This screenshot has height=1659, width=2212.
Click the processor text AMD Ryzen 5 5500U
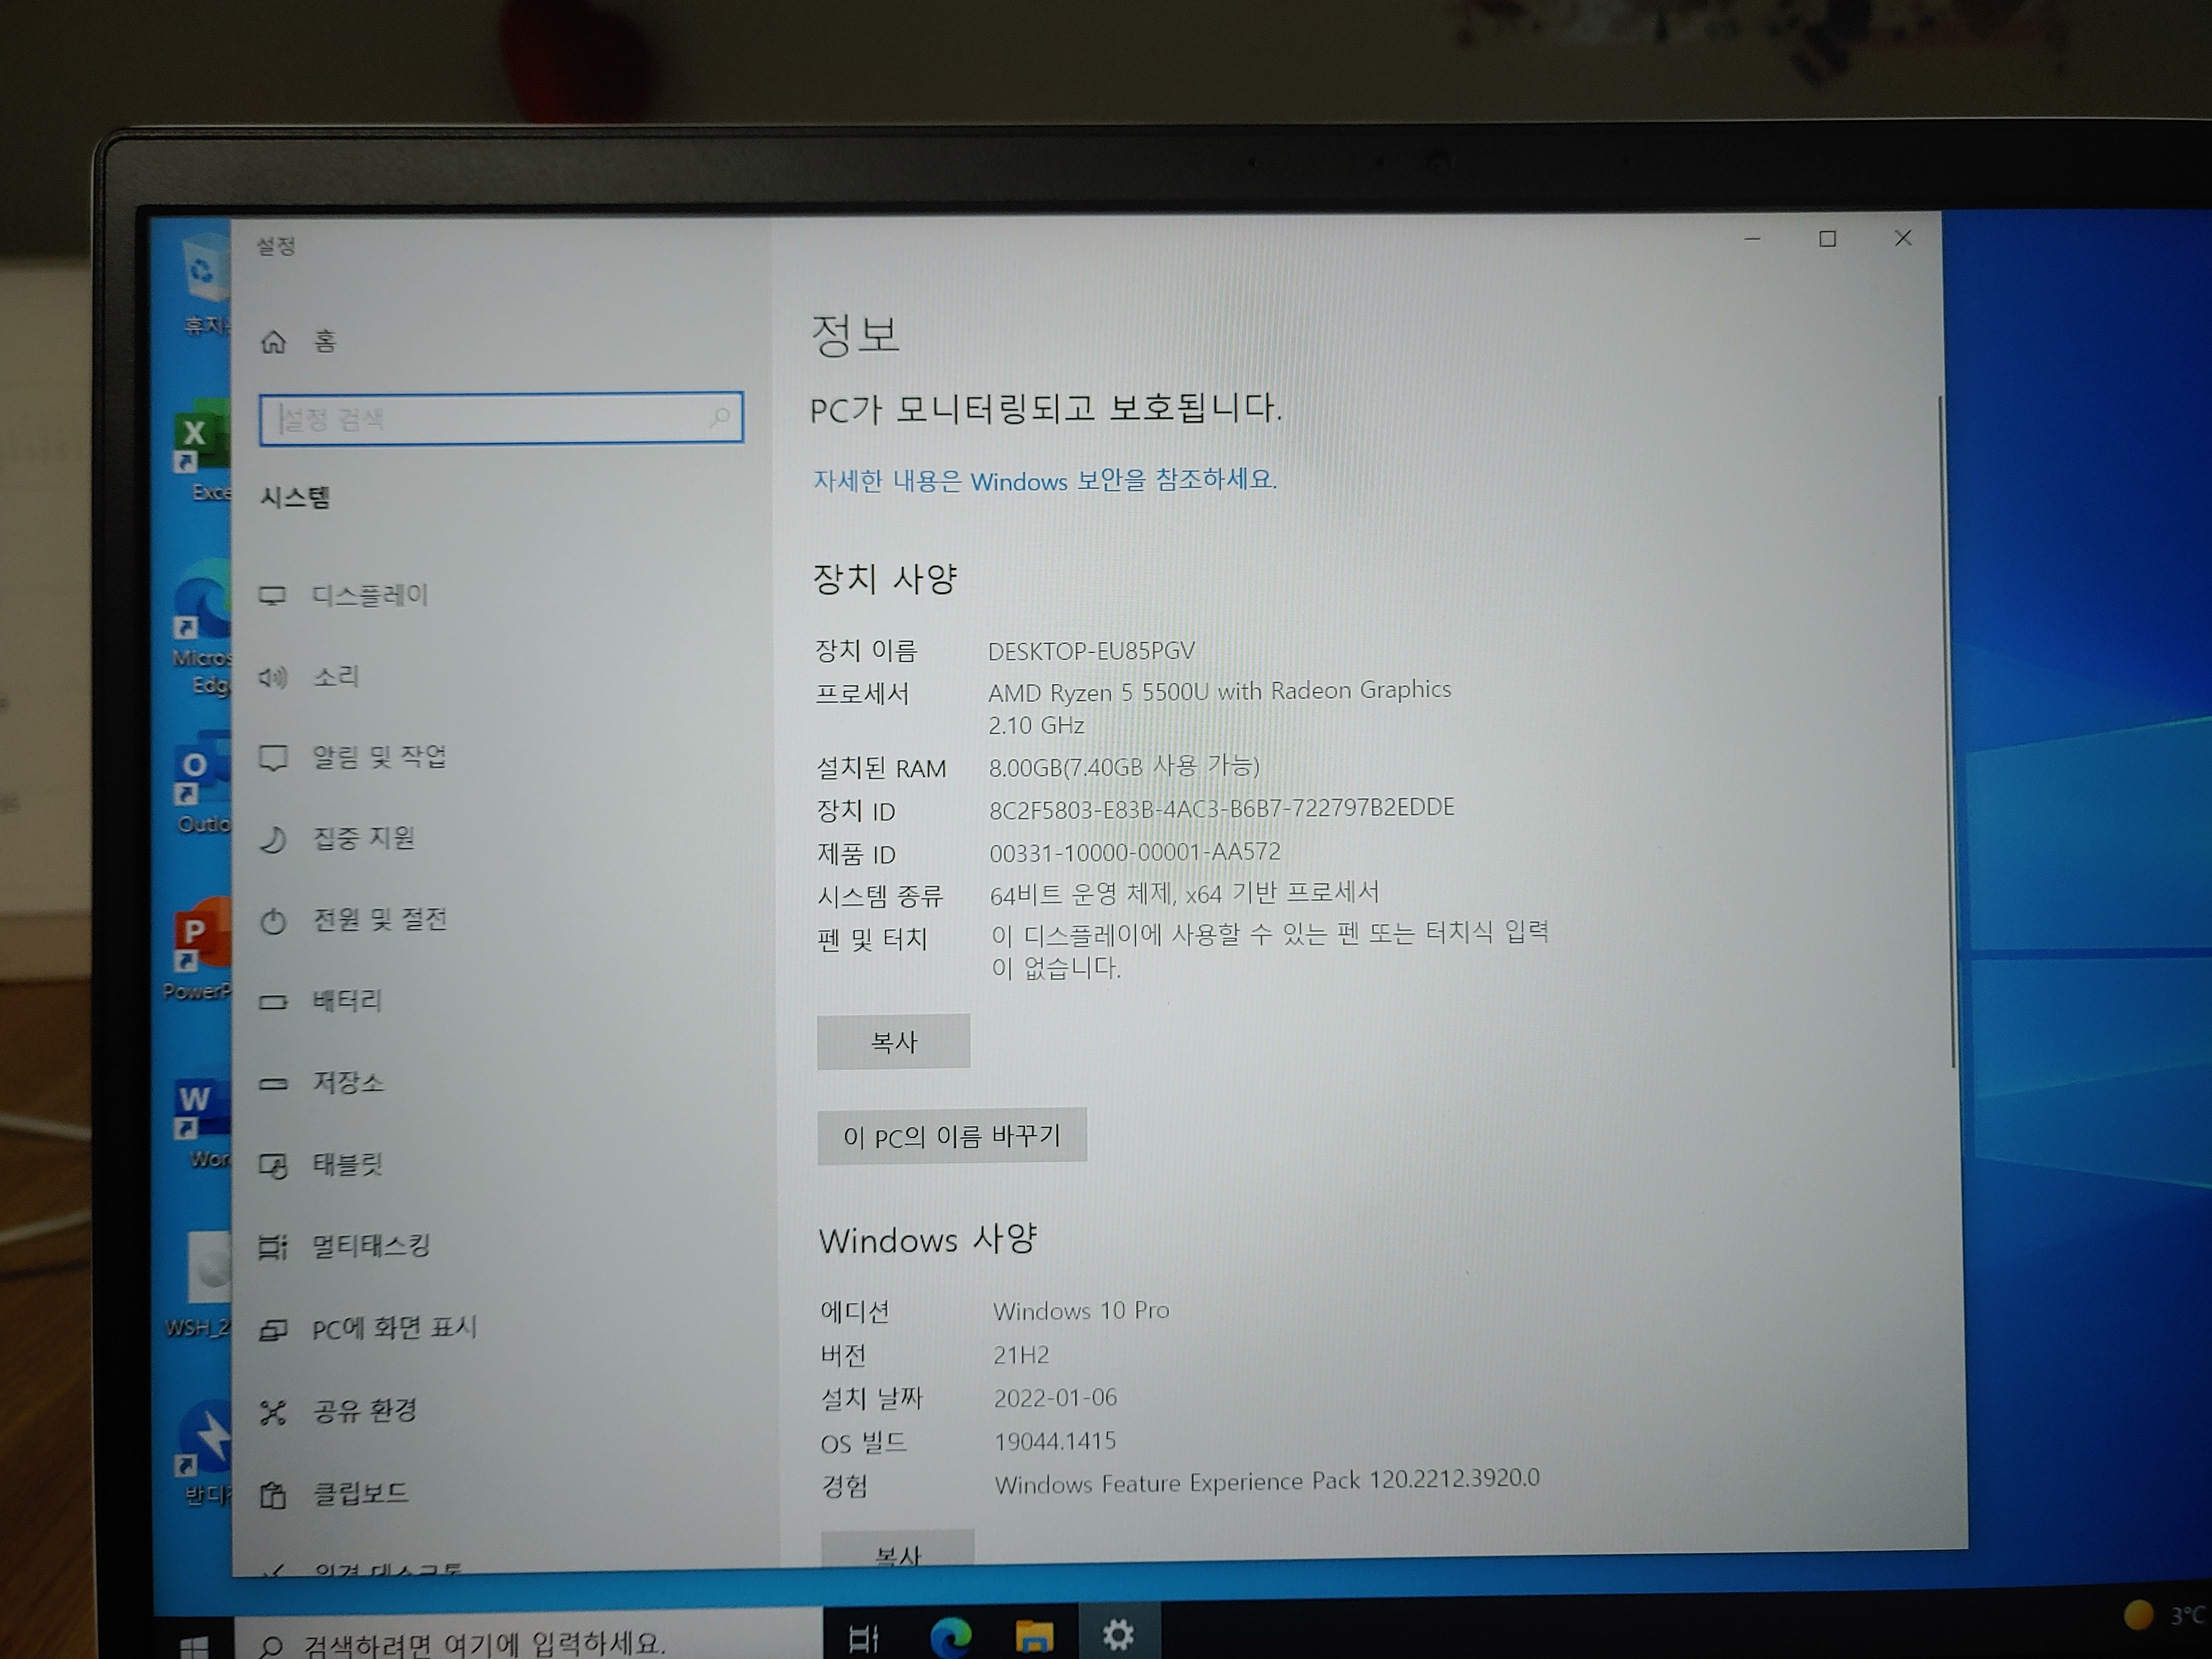click(x=1219, y=691)
